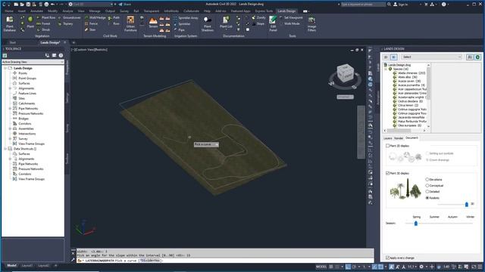The image size is (485, 272).
Task: Pick the Fence tool
Action: (91, 23)
